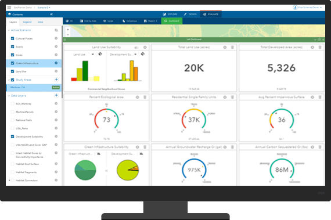Open Development Suitability dropdown in bar chart widget
This screenshot has width=331, height=220.
point(135,55)
